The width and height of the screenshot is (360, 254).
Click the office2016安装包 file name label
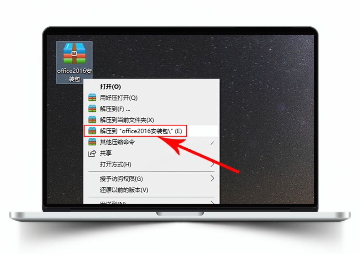(x=75, y=75)
